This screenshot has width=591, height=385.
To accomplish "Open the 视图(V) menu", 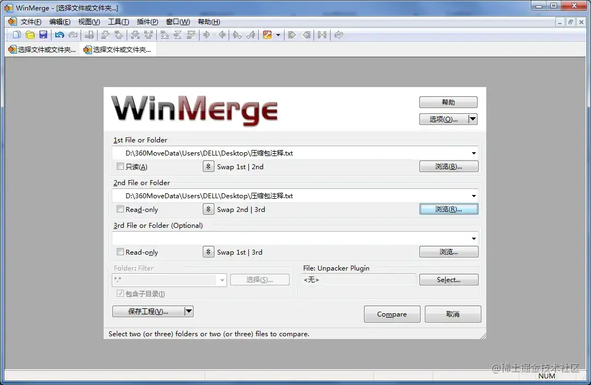I will [89, 22].
